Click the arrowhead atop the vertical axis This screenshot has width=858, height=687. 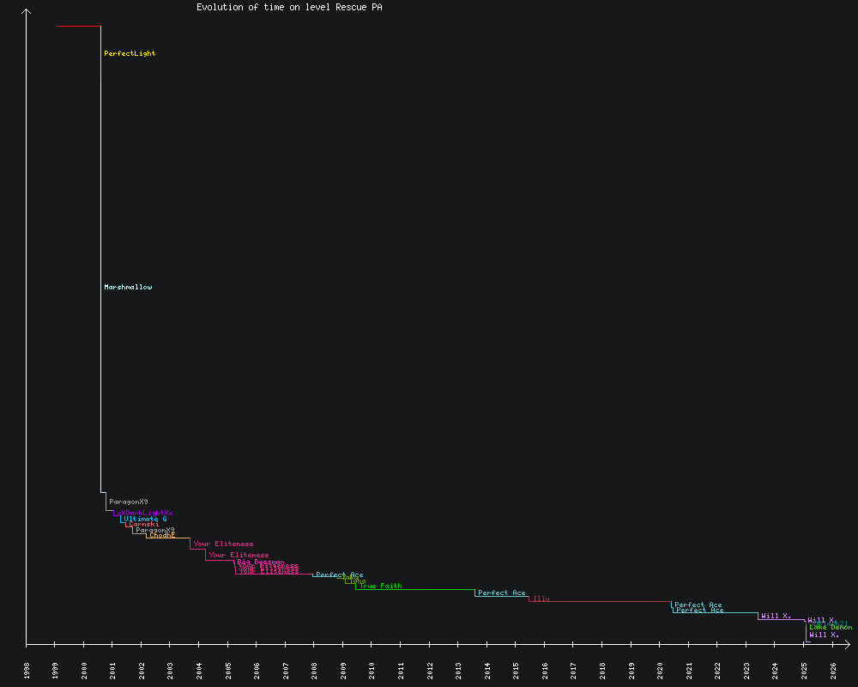click(x=27, y=11)
